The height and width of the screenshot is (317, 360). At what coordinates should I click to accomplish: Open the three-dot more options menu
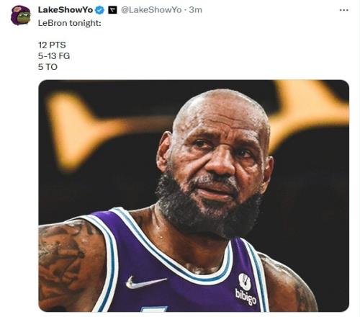point(343,10)
